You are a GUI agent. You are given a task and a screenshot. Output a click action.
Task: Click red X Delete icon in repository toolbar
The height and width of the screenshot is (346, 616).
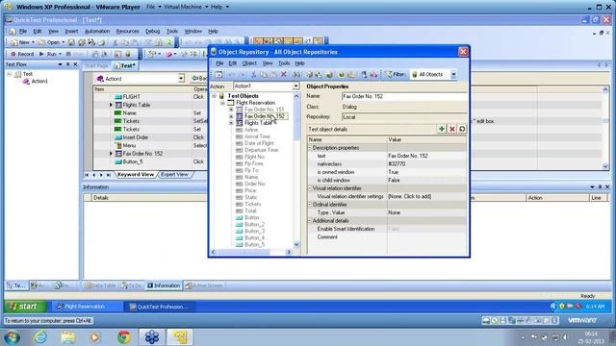[284, 74]
